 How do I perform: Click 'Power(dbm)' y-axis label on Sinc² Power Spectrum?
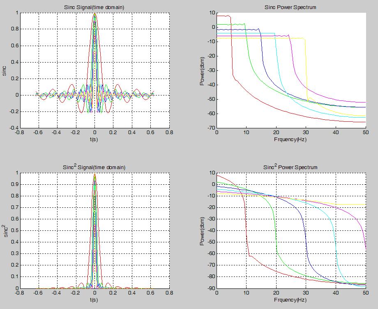click(202, 230)
